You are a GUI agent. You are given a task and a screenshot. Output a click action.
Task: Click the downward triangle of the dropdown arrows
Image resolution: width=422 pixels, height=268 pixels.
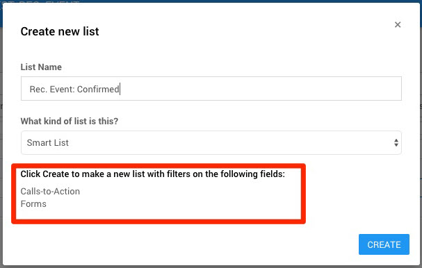point(396,145)
